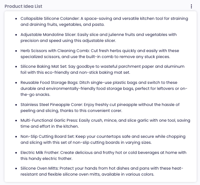Click the bullet beside Silicone Oven Mitts
Viewport: 200px width, 185px height.
(x=16, y=169)
